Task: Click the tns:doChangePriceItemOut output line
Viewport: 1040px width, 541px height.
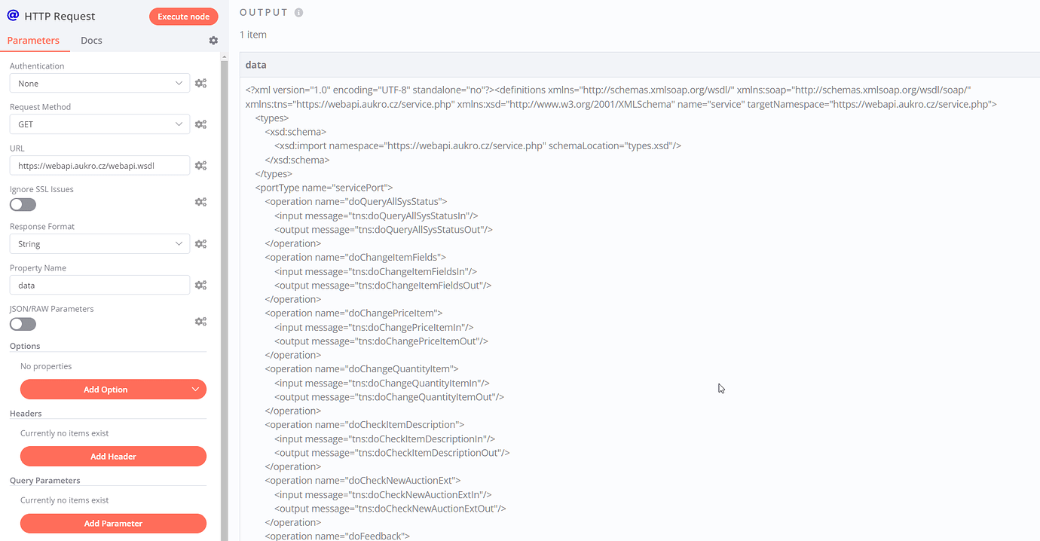Action: coord(381,341)
